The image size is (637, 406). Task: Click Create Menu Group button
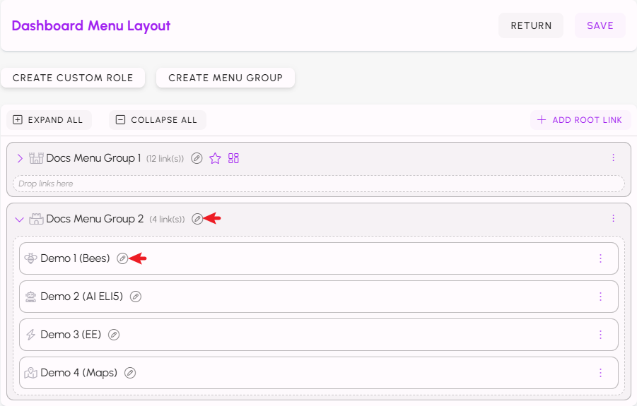[226, 78]
